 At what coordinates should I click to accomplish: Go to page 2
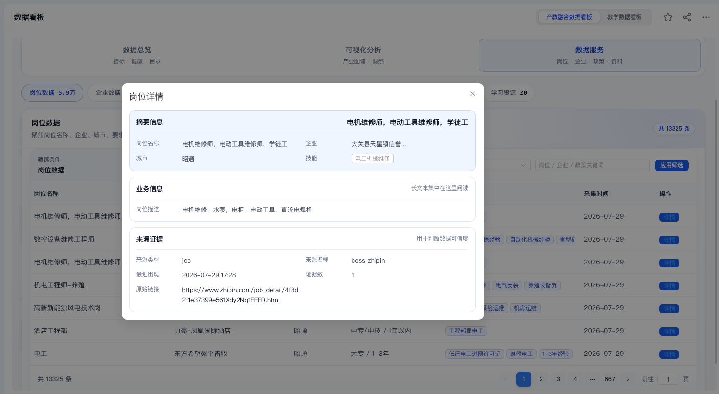(541, 379)
